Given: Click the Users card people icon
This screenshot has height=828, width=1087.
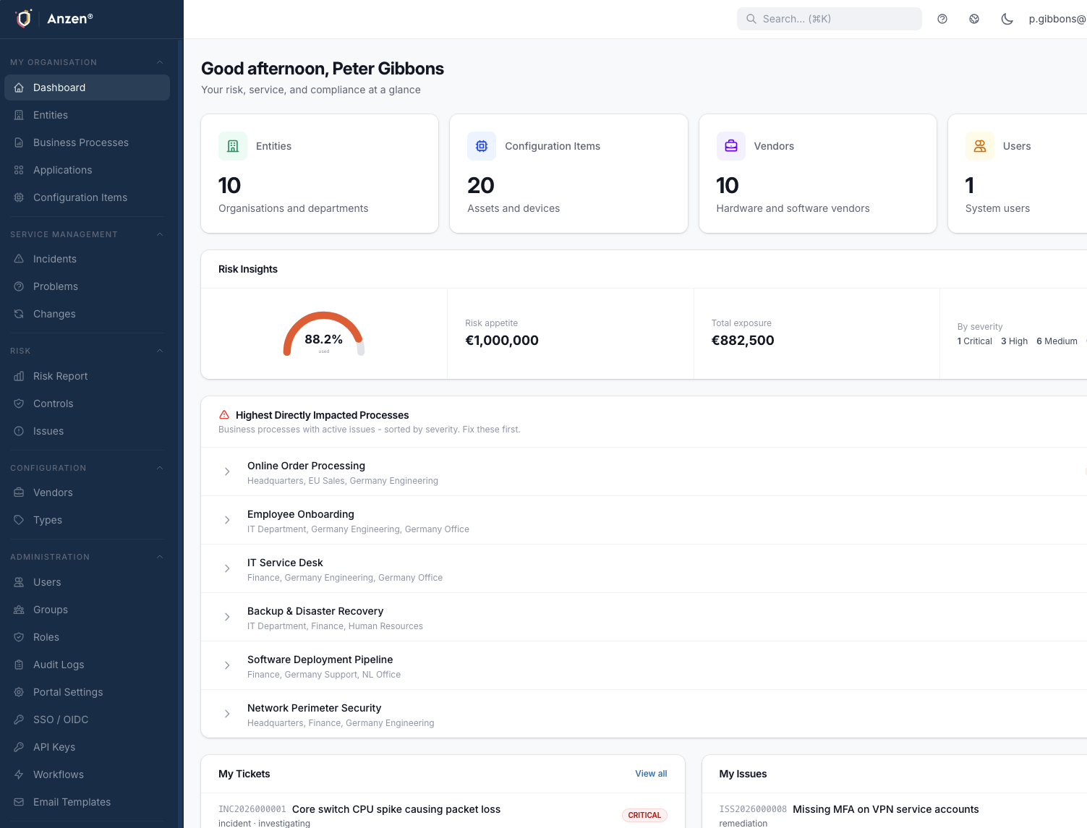Looking at the screenshot, I should [980, 146].
